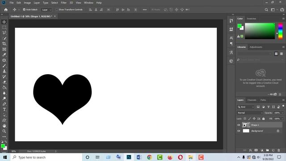Image resolution: width=286 pixels, height=161 pixels.
Task: Pick a shade in the color field
Action: [260, 31]
